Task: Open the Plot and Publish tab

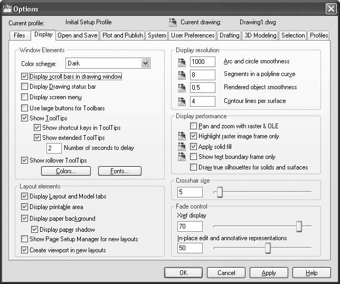Action: point(122,35)
